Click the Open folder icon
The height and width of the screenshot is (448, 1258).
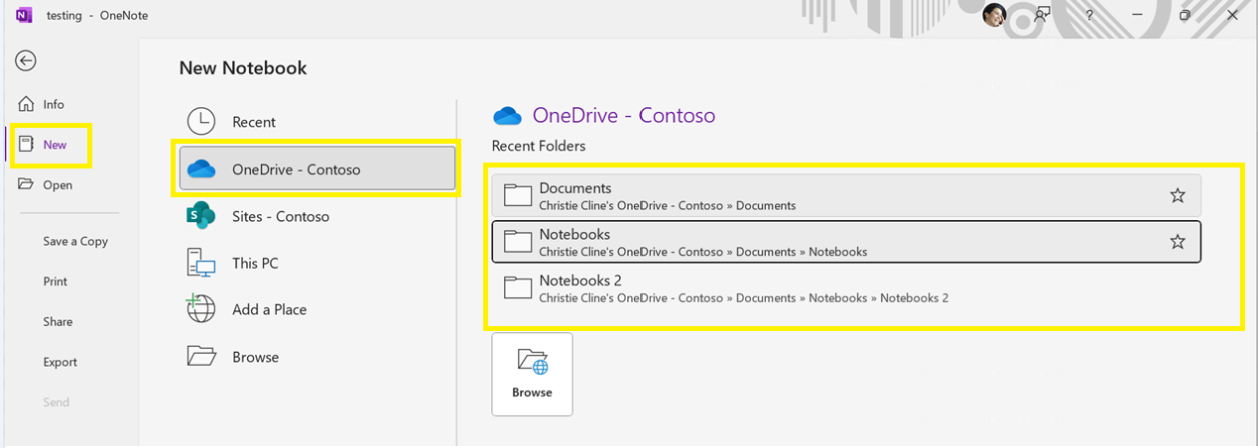(x=26, y=184)
